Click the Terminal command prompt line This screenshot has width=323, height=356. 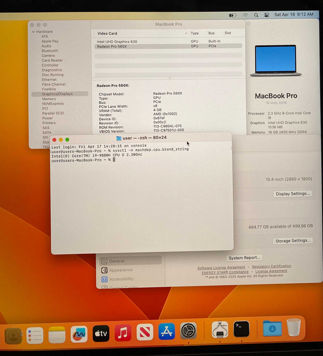pyautogui.click(x=83, y=160)
